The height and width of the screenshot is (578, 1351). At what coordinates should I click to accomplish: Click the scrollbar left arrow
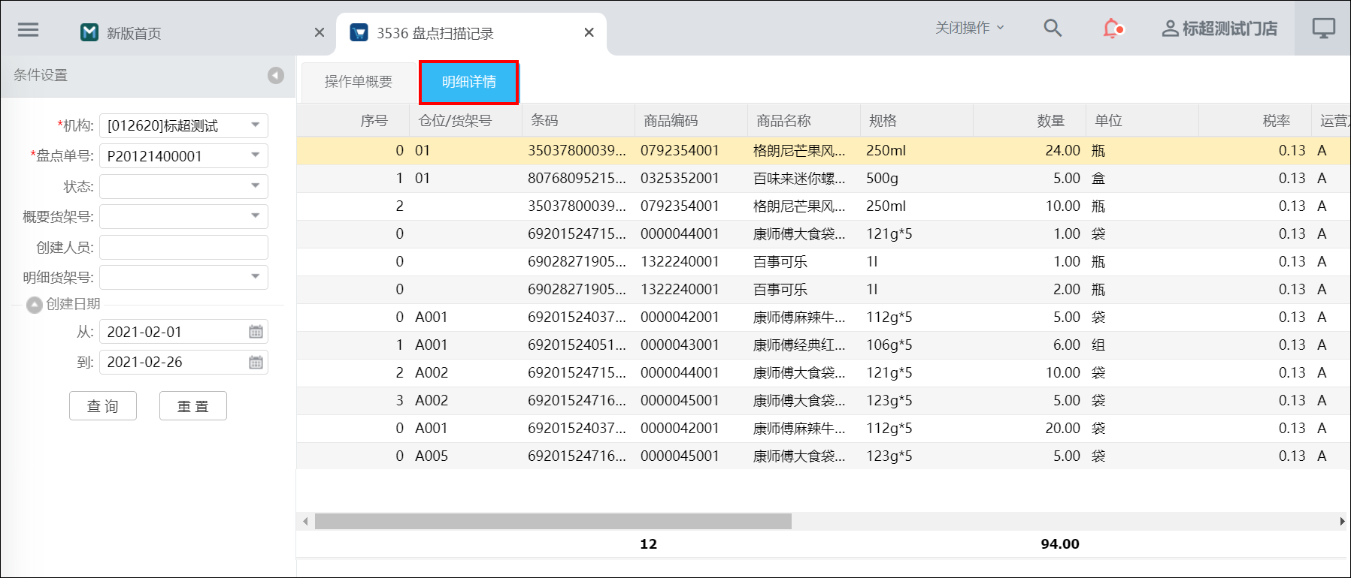point(304,522)
